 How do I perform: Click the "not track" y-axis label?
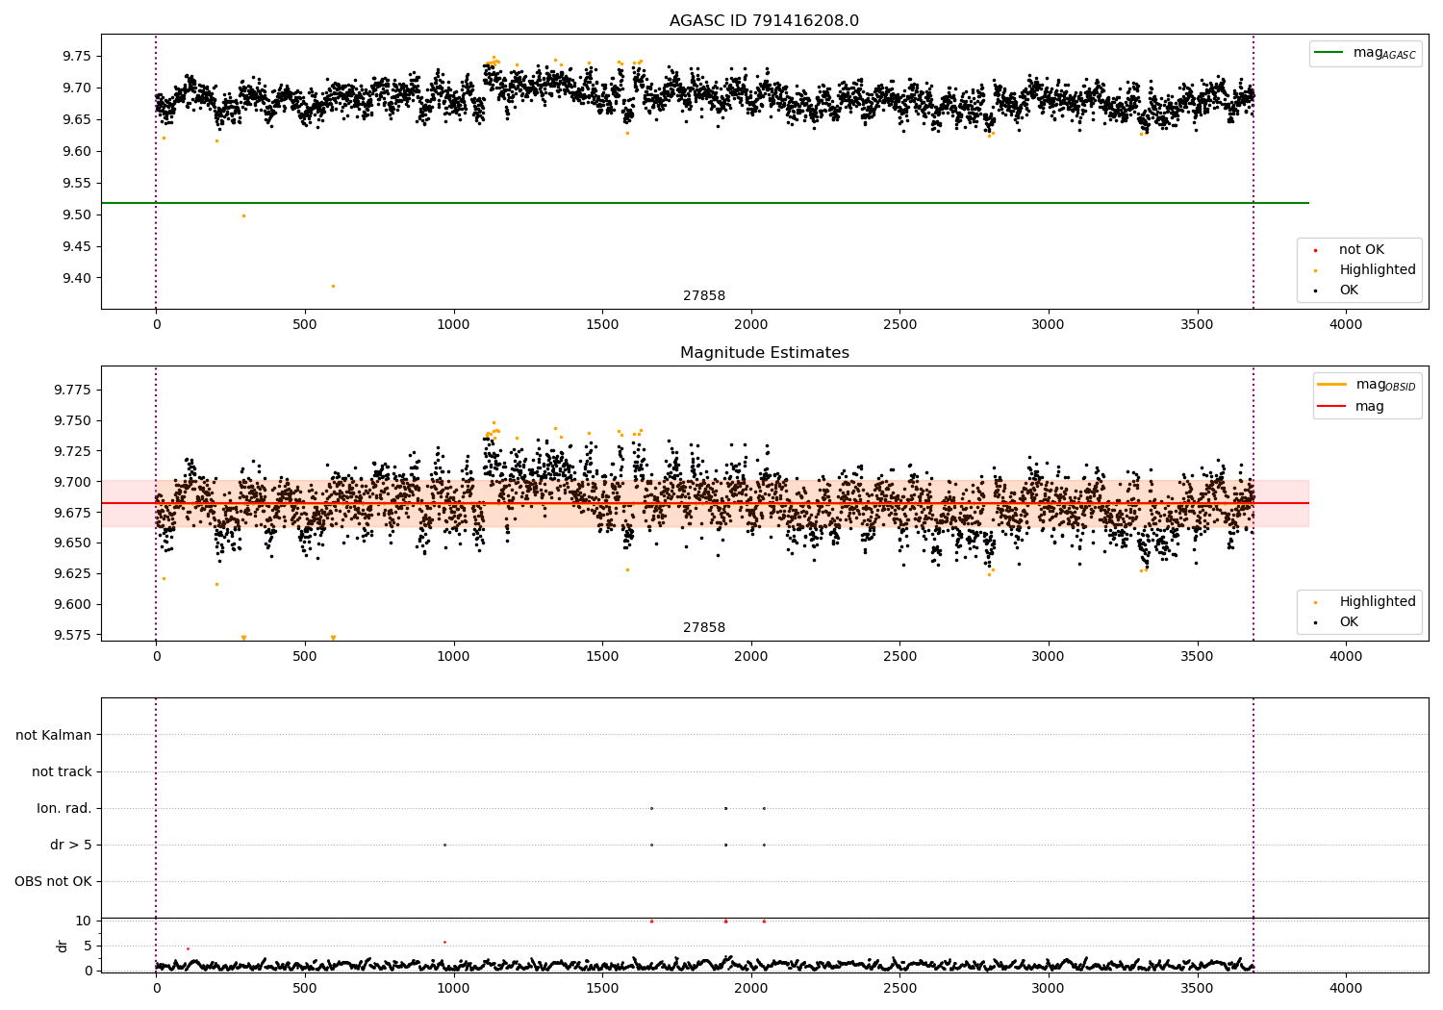coord(62,772)
